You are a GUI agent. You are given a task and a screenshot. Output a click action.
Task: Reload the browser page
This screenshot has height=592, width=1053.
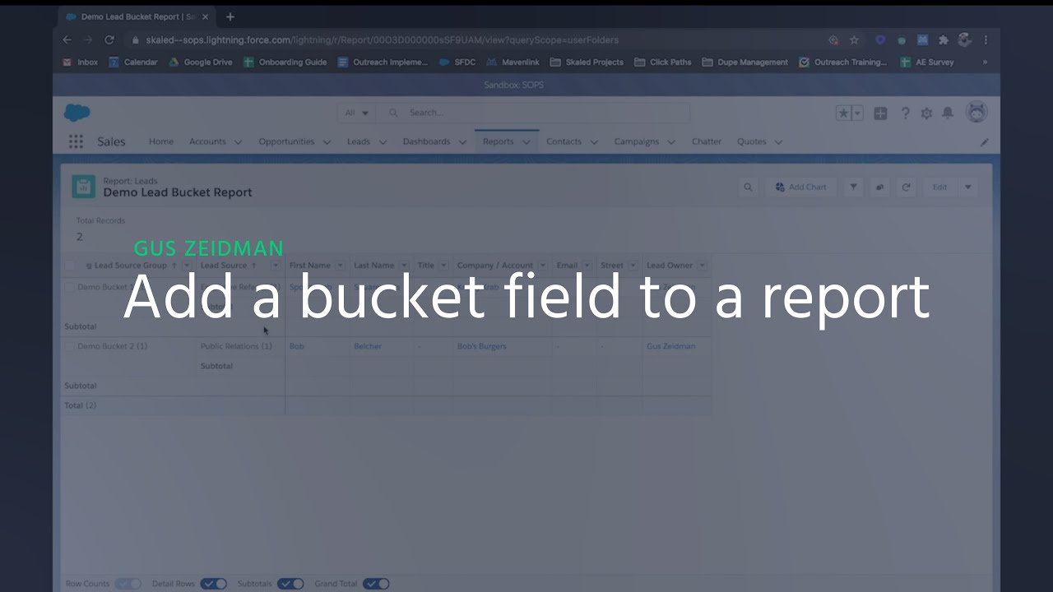tap(109, 39)
